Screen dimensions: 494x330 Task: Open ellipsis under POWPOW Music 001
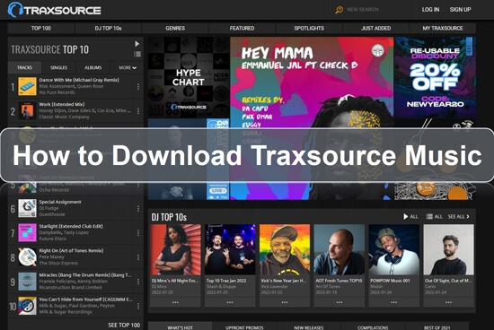(393, 302)
